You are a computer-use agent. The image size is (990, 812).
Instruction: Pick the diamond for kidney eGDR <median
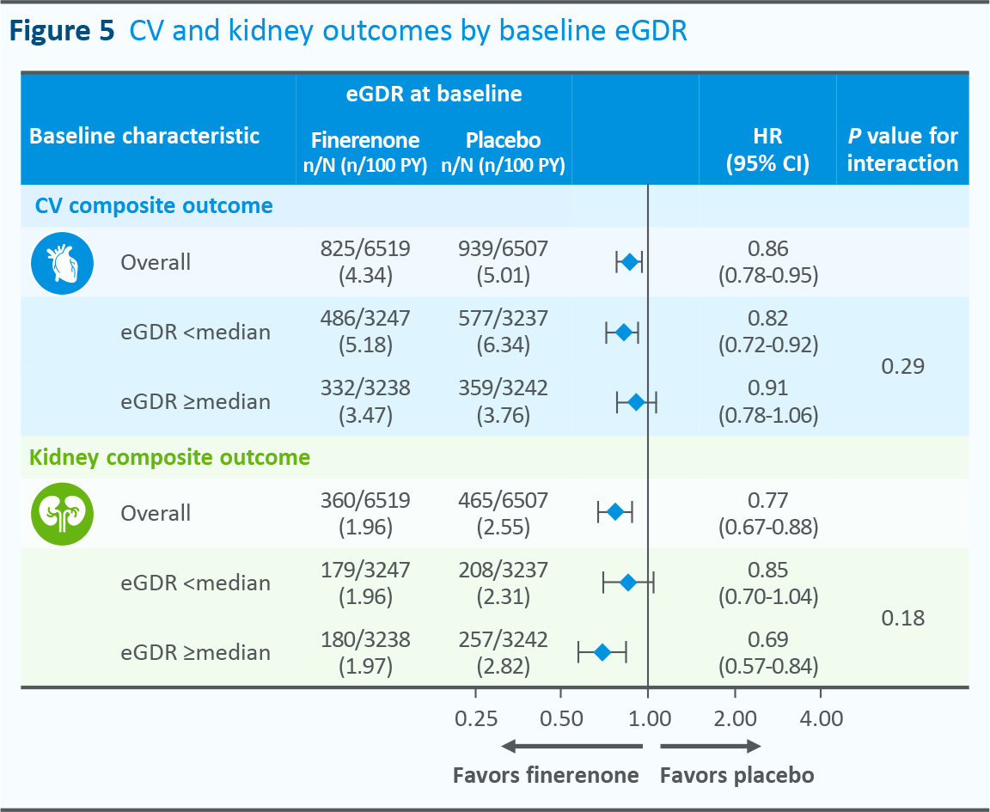point(628,583)
